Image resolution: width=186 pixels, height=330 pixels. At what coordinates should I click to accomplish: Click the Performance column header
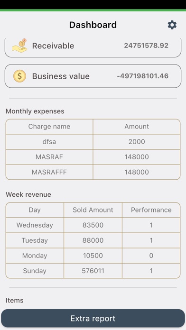click(x=151, y=210)
